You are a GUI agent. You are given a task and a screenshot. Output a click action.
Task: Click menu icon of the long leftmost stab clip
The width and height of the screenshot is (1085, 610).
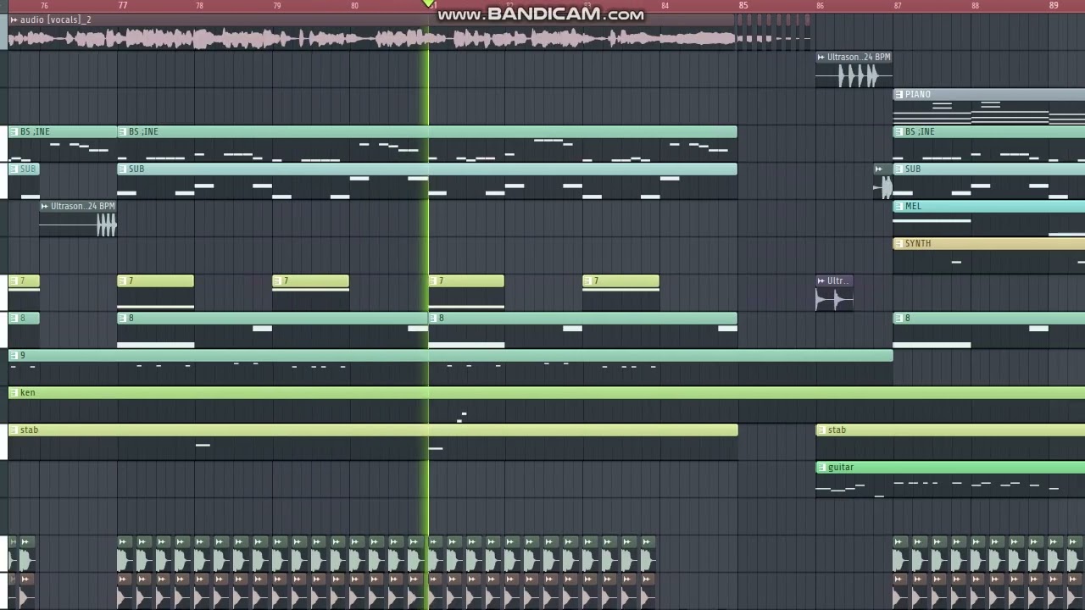pos(14,430)
